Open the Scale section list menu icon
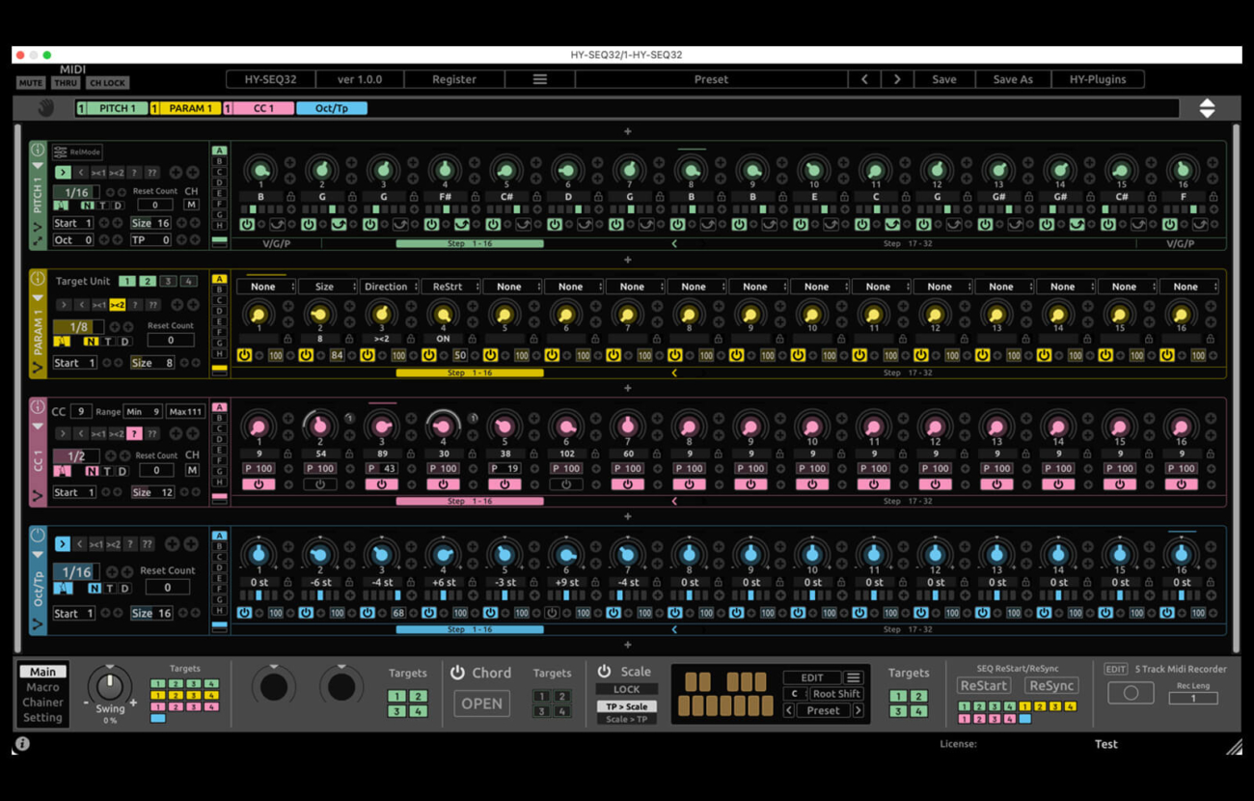This screenshot has width=1254, height=801. tap(853, 677)
